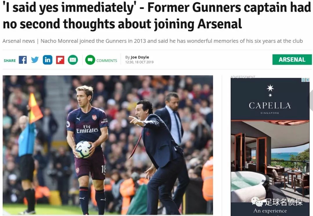Click the WeChat watermark logo

pos(257,202)
